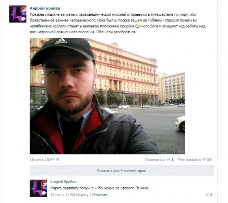The width and height of the screenshot is (228, 203).
Task: Toggle the post's heart like icon
Action: pyautogui.click(x=204, y=160)
